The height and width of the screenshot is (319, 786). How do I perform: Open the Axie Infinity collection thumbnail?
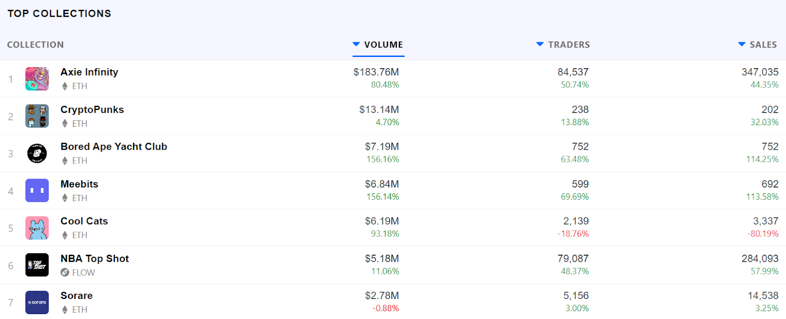click(x=37, y=79)
